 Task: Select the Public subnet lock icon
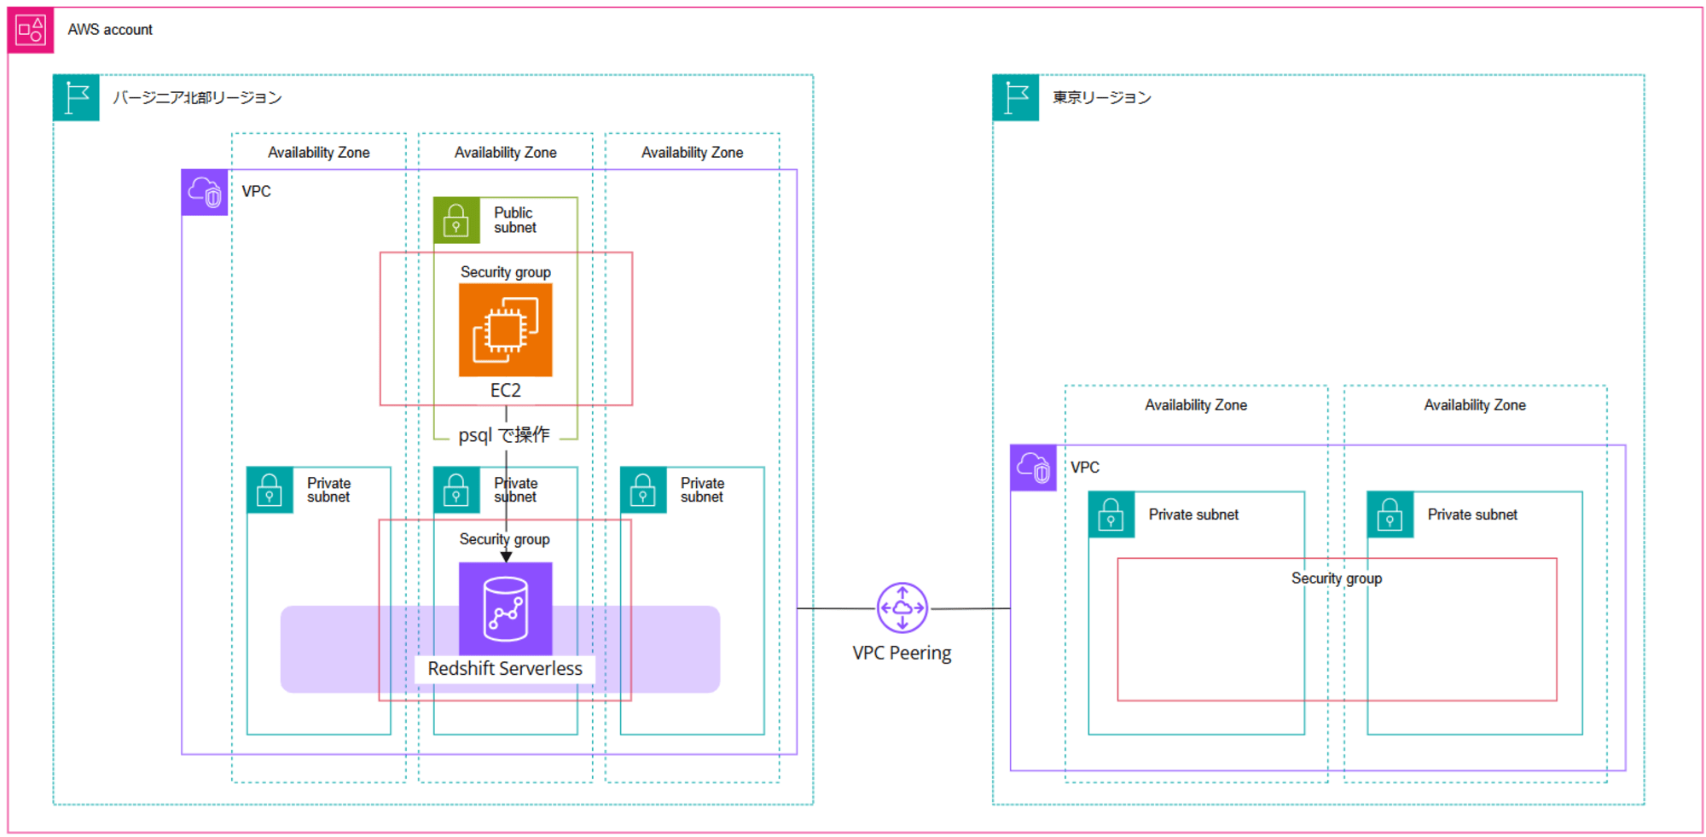(x=456, y=220)
